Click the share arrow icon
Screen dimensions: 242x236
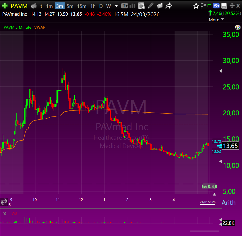tap(168, 6)
